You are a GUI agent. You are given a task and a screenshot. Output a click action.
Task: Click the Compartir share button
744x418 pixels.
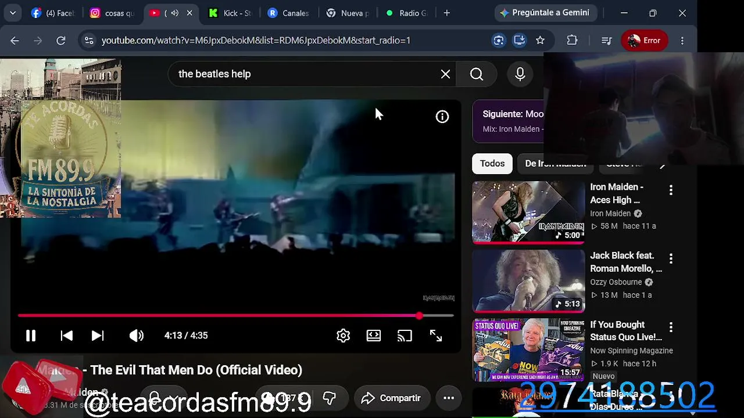click(391, 398)
